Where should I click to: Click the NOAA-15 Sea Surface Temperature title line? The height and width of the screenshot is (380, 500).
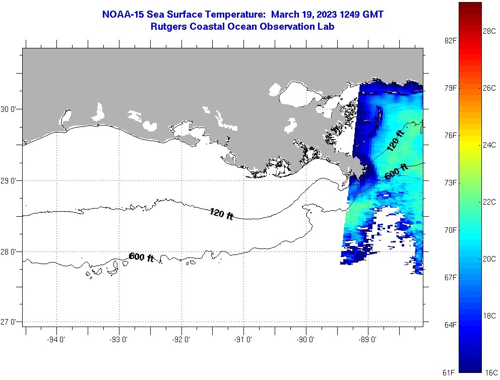tap(242, 14)
